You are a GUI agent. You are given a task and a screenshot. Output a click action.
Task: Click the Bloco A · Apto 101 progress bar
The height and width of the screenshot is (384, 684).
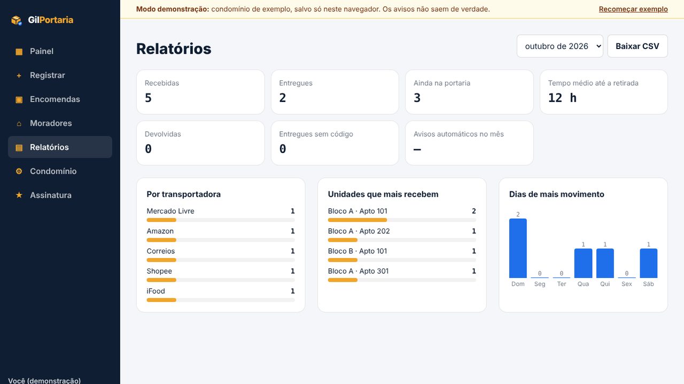[402, 220]
